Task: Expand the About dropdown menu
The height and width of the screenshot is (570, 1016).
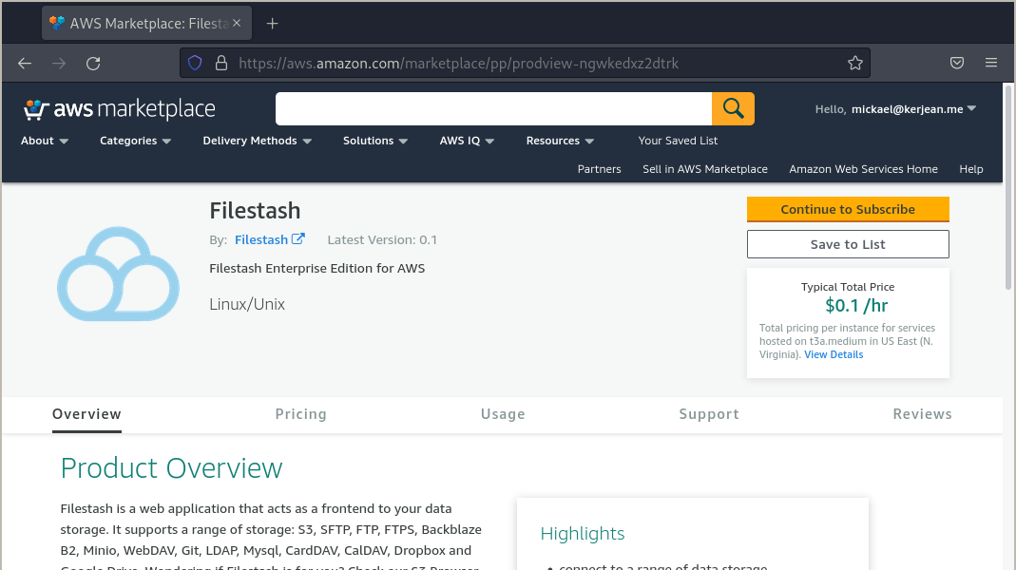Action: click(x=45, y=141)
